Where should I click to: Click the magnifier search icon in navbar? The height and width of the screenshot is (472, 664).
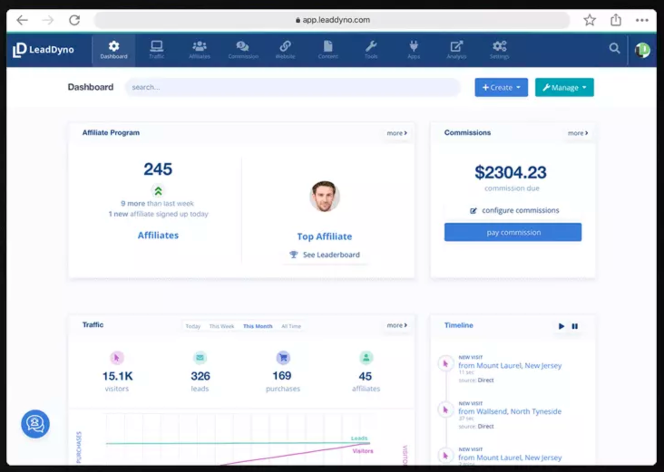615,48
